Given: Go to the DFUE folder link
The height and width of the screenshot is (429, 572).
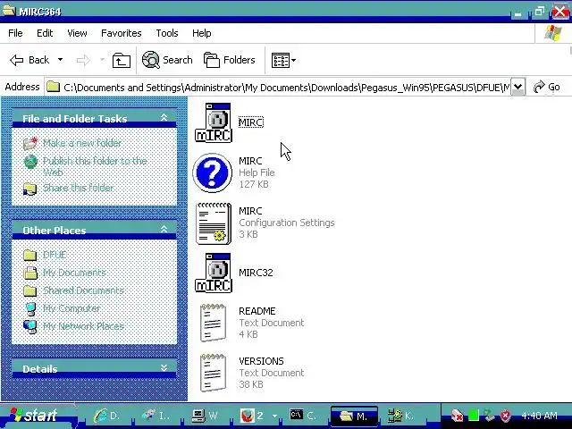Looking at the screenshot, I should pos(55,255).
